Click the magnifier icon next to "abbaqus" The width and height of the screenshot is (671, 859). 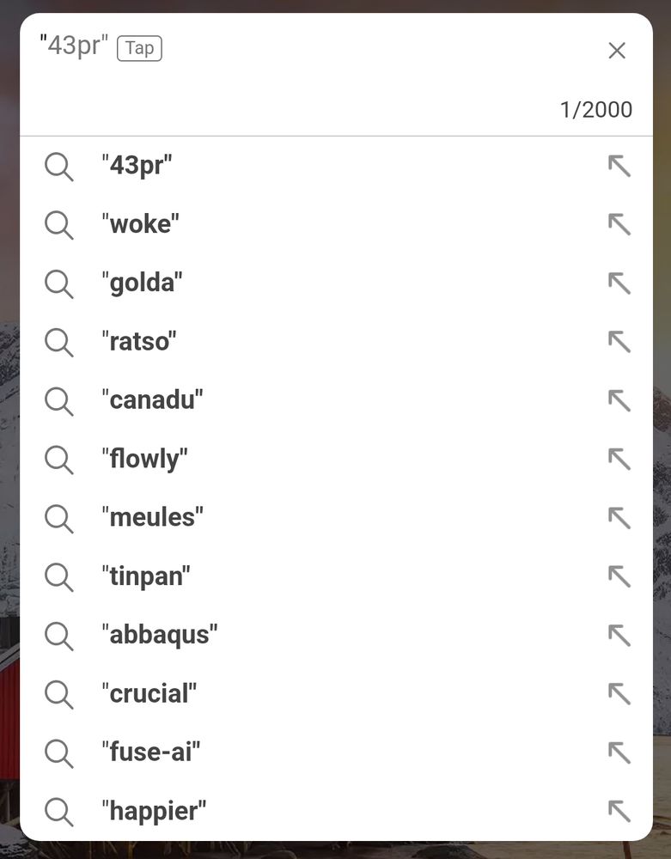tap(58, 635)
